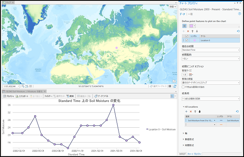Image resolution: width=244 pixels, height=157 pixels.
Task: Select the Chart Properties bottom tab
Action: [195, 154]
